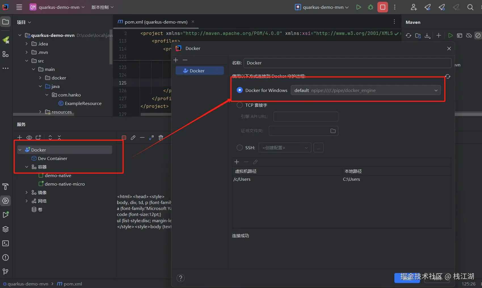
Task: Select the Docker for Windows radio option
Action: 240,90
